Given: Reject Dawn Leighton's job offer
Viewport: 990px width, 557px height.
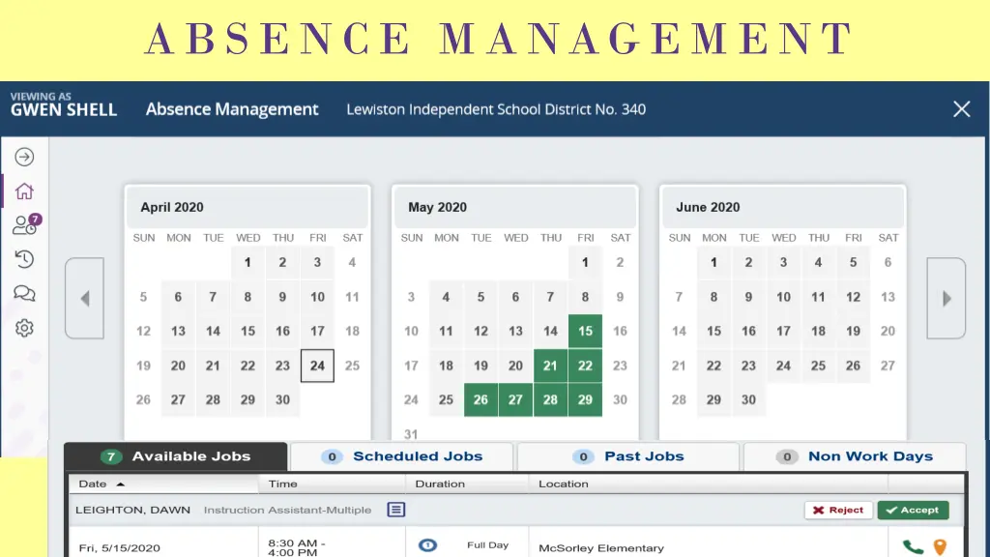Looking at the screenshot, I should (837, 510).
